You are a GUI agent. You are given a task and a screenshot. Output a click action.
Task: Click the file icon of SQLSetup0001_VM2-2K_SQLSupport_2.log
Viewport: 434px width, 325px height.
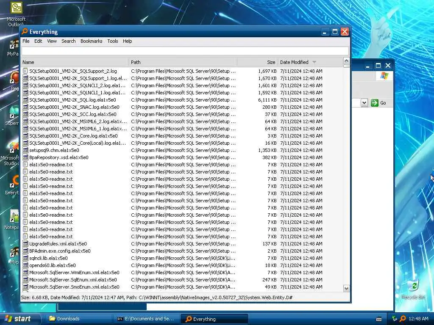[x=25, y=71]
